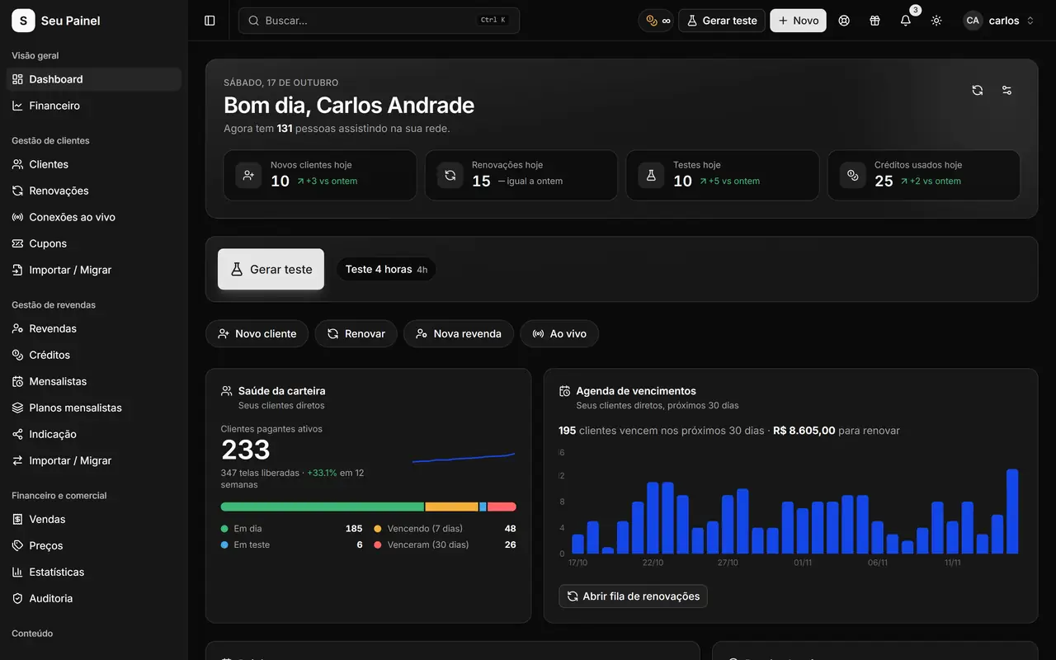Screen dimensions: 1056x660
Task: Open Indicação in the sidebar
Action: [94, 434]
